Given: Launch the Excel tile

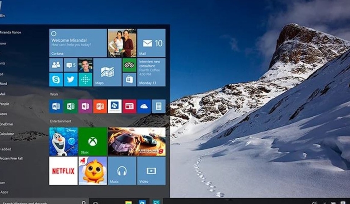Looking at the screenshot, I should [x=70, y=106].
